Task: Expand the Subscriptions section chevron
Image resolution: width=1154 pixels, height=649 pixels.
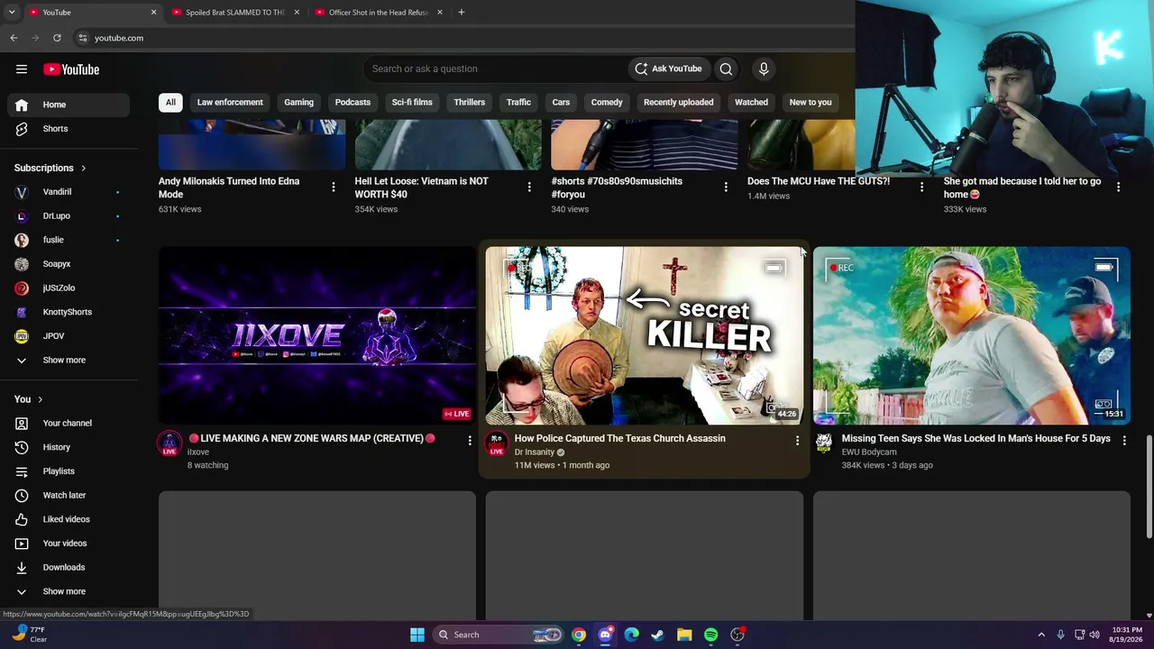Action: click(x=83, y=168)
